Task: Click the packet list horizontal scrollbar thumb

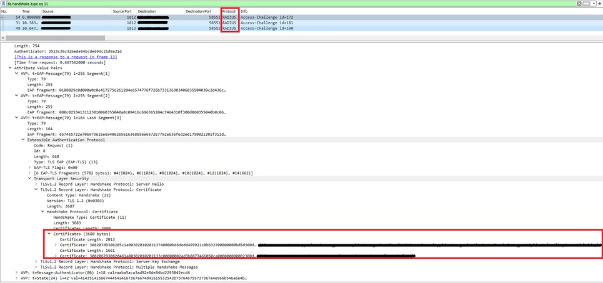Action: (x=55, y=38)
